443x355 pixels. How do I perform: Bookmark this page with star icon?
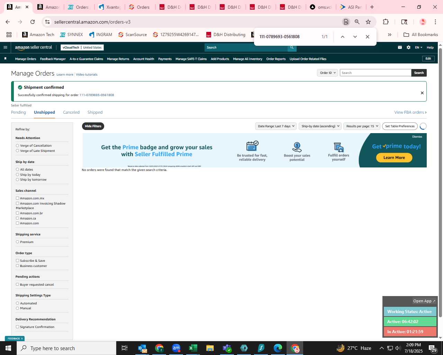coord(368,22)
